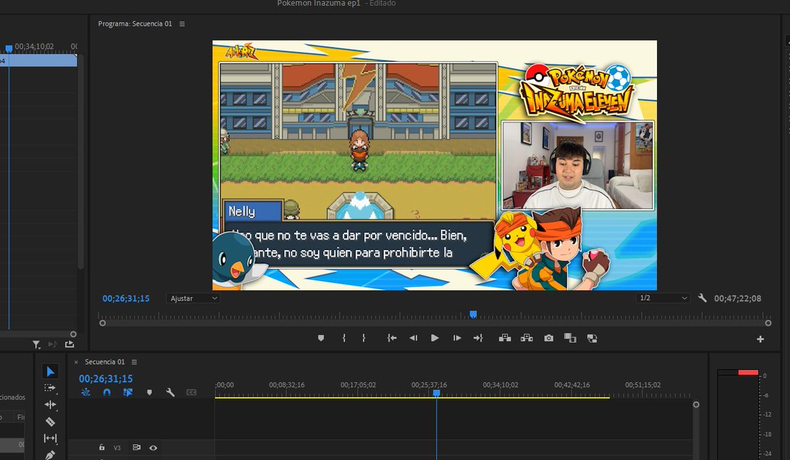Click the source panel playhead marker
790x460 pixels.
tap(9, 48)
